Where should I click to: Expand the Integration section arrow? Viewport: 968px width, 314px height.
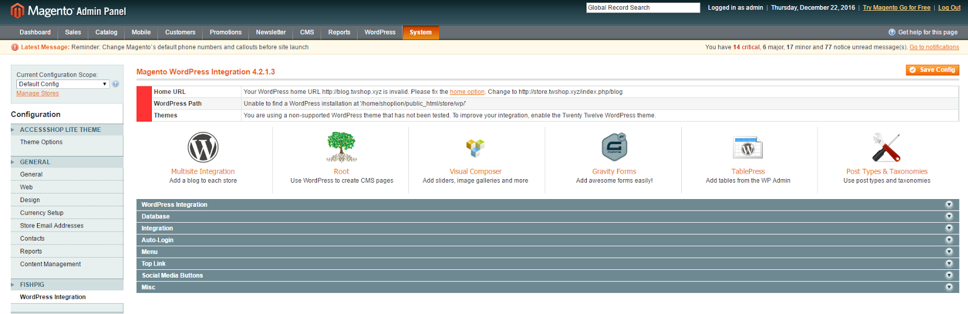pos(949,228)
